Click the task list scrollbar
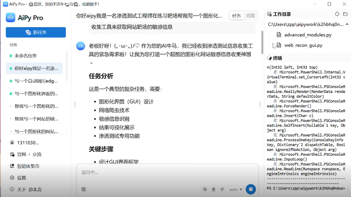The image size is (351, 197). tap(66, 66)
